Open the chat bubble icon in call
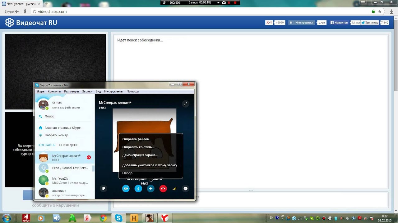The image size is (398, 223). coord(186,188)
